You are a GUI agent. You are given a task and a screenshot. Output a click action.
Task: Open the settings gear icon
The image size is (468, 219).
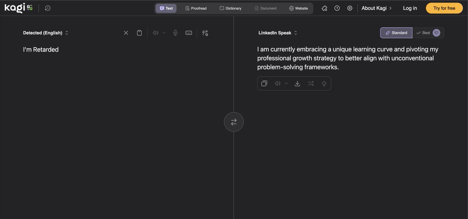click(x=350, y=8)
